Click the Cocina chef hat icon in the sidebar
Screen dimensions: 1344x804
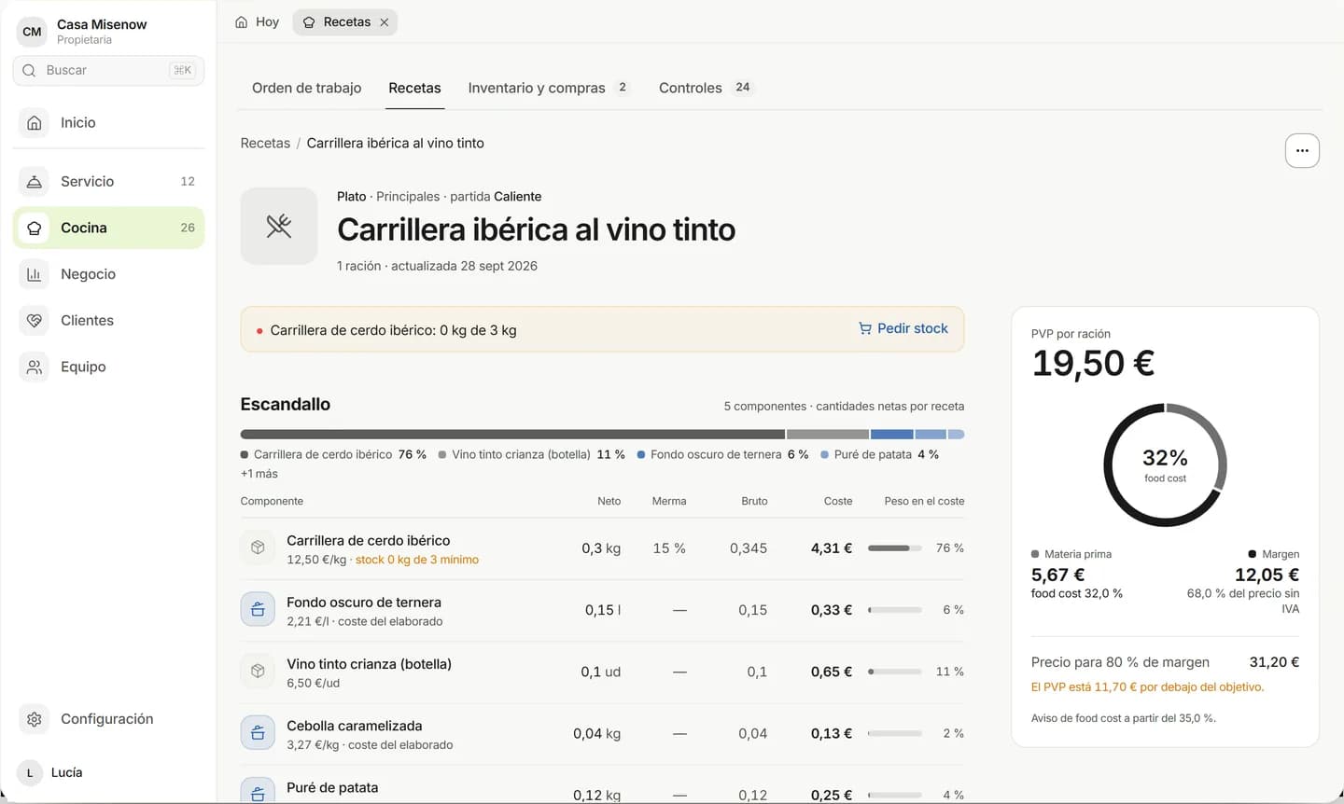pos(35,228)
